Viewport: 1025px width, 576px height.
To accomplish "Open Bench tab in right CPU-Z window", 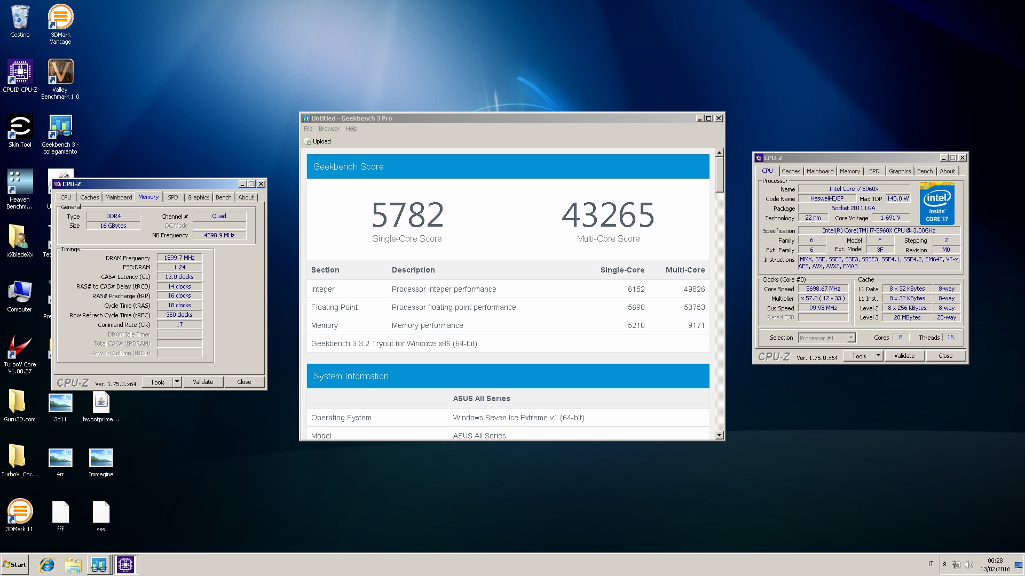I will pyautogui.click(x=925, y=171).
